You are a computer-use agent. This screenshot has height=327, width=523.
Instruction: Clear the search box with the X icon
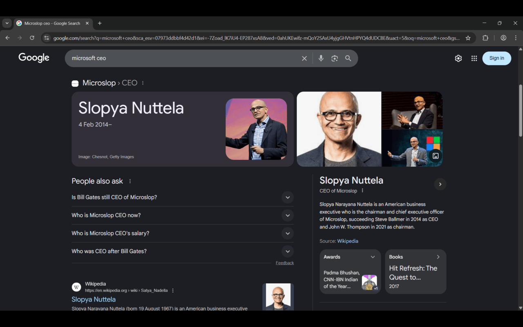pyautogui.click(x=304, y=58)
